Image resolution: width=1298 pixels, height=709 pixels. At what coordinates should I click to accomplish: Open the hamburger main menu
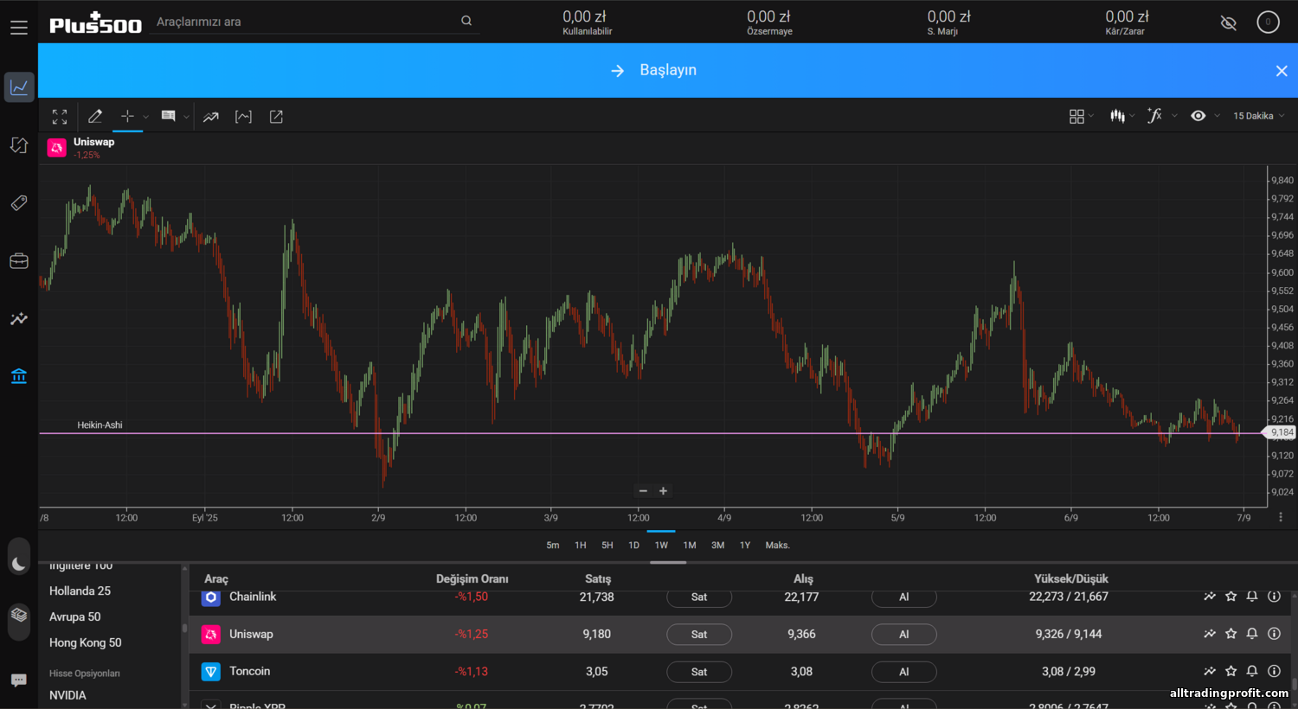point(19,28)
